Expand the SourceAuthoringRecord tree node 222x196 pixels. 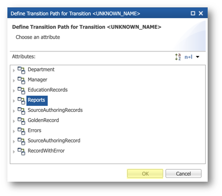14,141
